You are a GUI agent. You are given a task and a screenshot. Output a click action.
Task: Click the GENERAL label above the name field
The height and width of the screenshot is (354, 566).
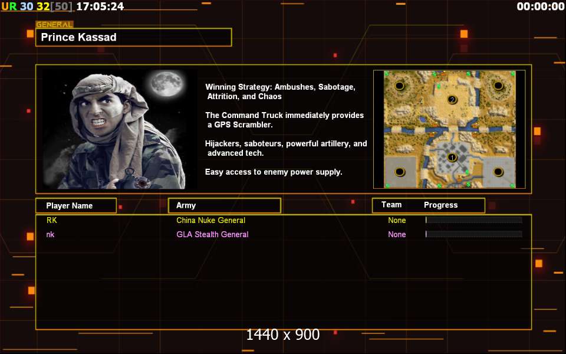[x=54, y=25]
